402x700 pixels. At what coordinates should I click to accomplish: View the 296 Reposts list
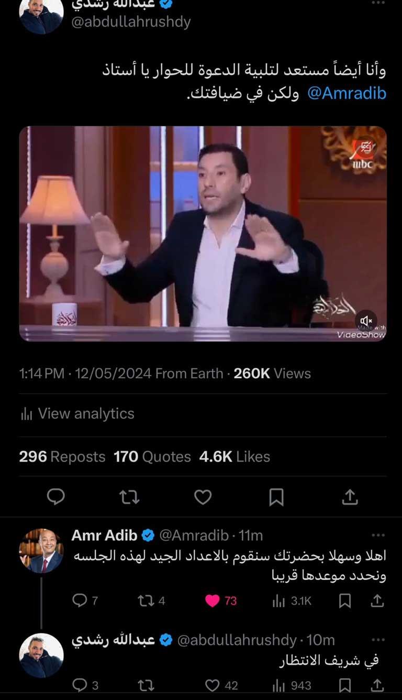[x=62, y=457]
